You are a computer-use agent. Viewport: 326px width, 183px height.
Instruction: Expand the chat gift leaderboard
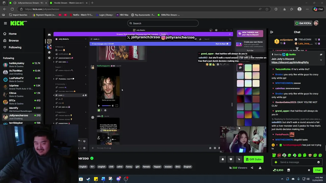pos(297,48)
